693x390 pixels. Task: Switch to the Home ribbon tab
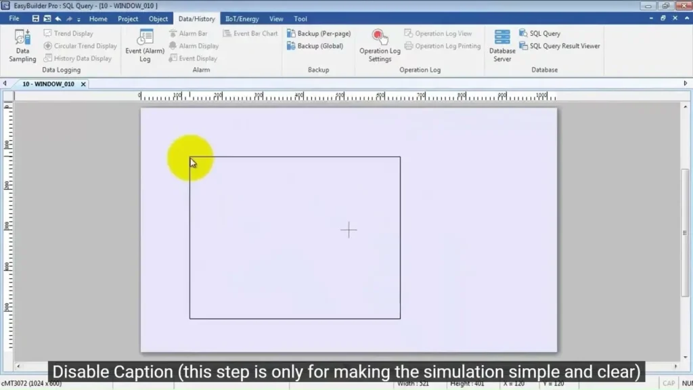pos(98,19)
